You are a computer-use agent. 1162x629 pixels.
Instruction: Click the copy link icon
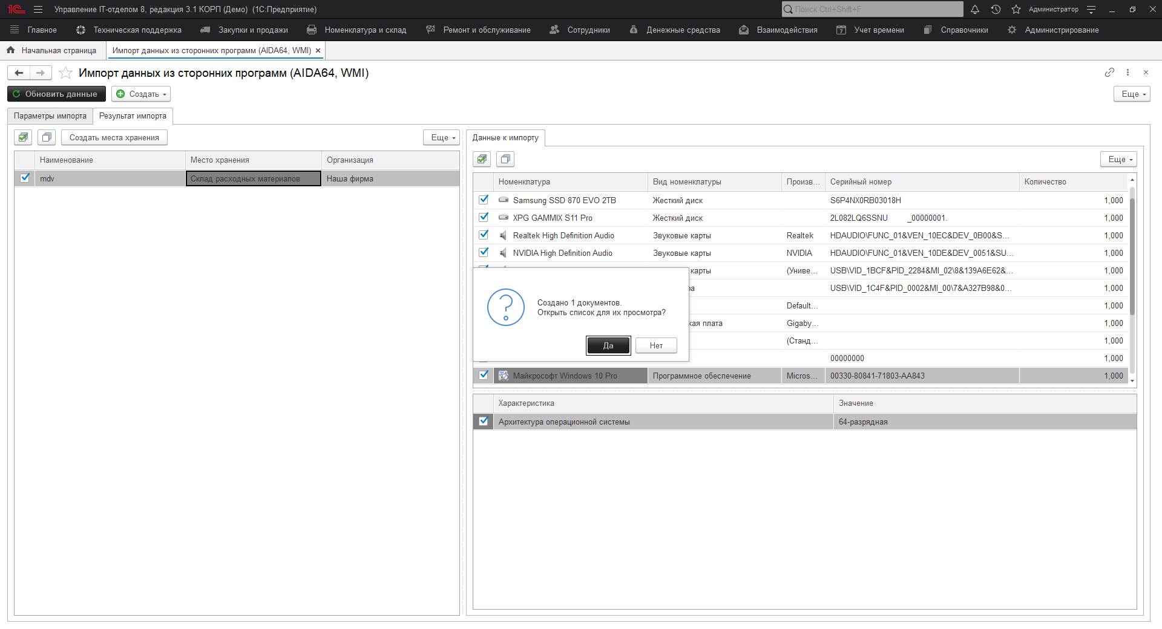point(1109,73)
